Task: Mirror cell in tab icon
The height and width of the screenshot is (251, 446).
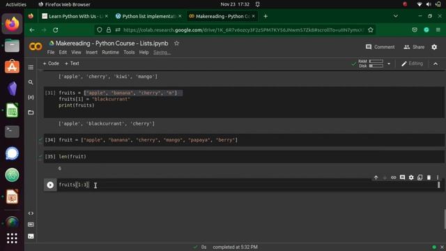Action: click(420, 178)
